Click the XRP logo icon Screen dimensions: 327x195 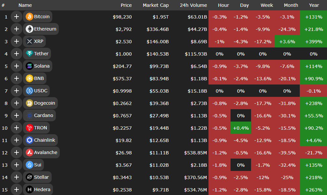click(x=30, y=41)
